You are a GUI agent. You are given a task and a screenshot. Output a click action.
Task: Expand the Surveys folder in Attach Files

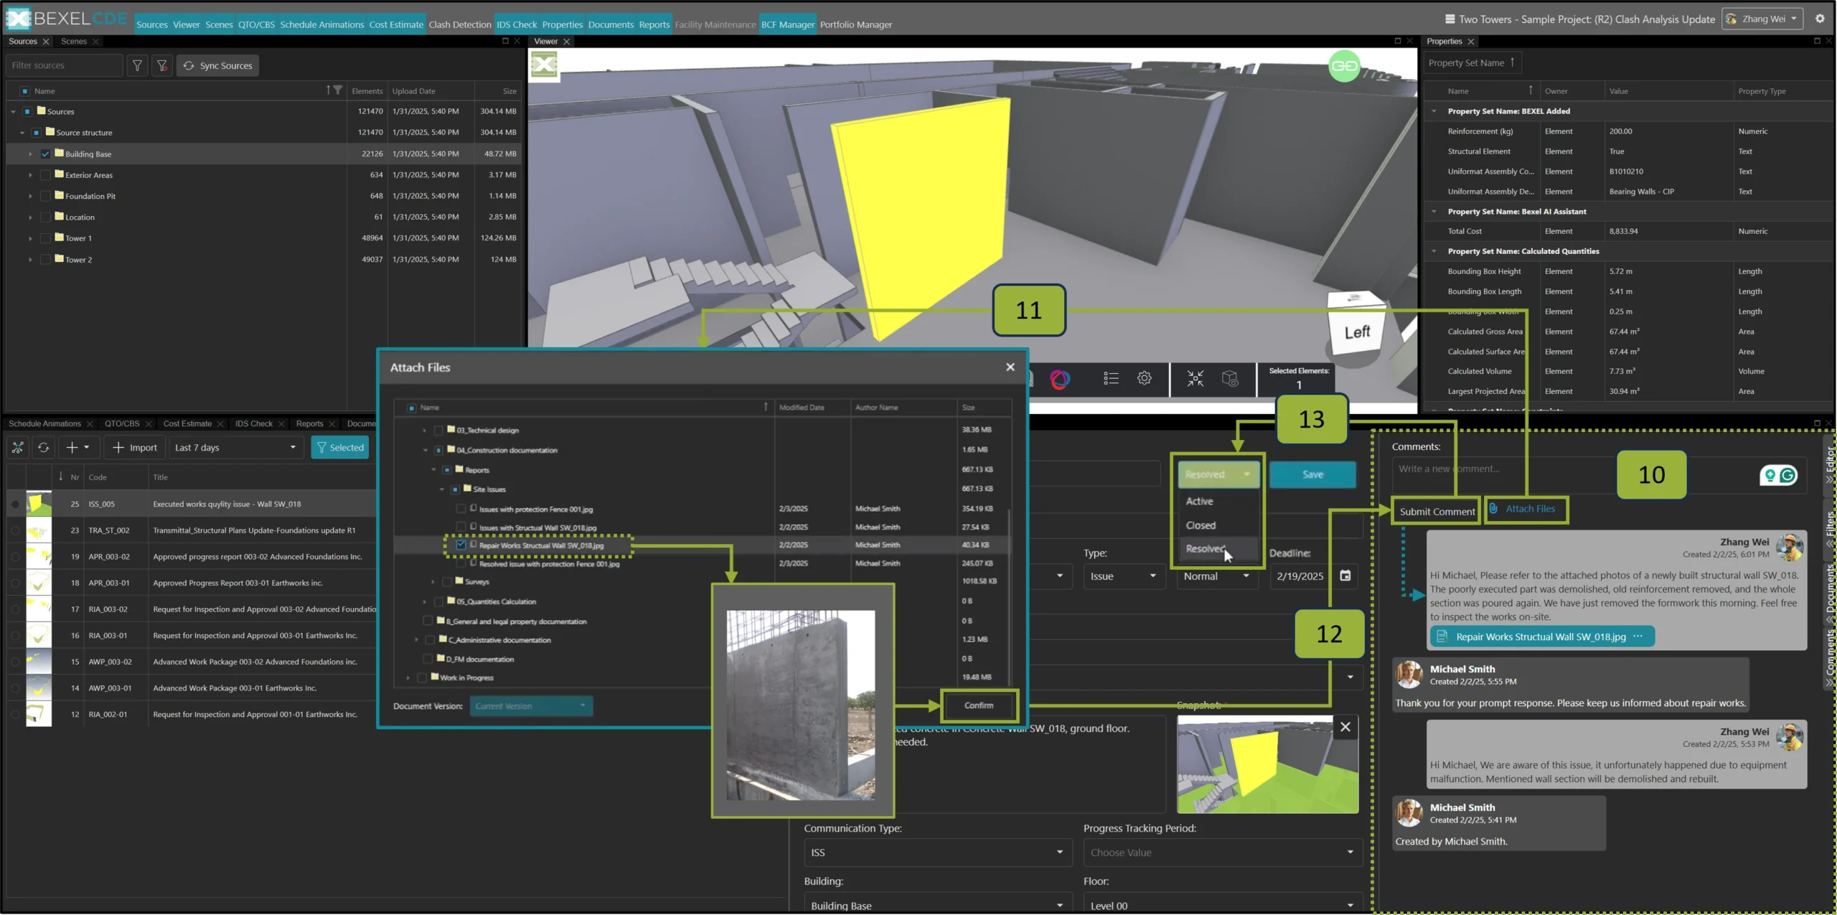[x=433, y=581]
